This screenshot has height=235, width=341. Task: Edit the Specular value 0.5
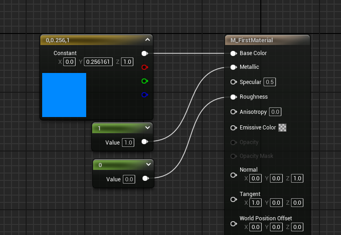click(x=269, y=82)
